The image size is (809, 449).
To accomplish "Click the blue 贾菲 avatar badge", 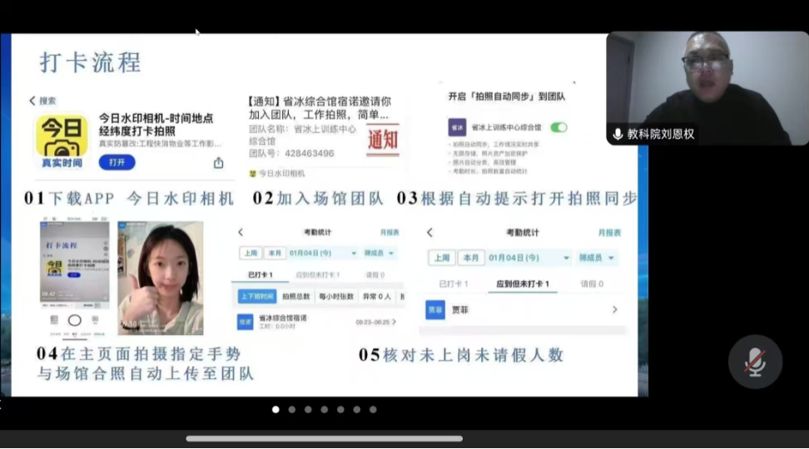I will coord(435,309).
